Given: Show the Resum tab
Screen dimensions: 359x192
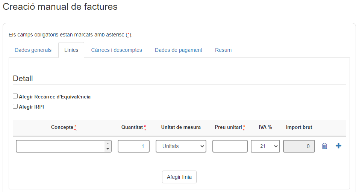Looking at the screenshot, I should point(223,50).
